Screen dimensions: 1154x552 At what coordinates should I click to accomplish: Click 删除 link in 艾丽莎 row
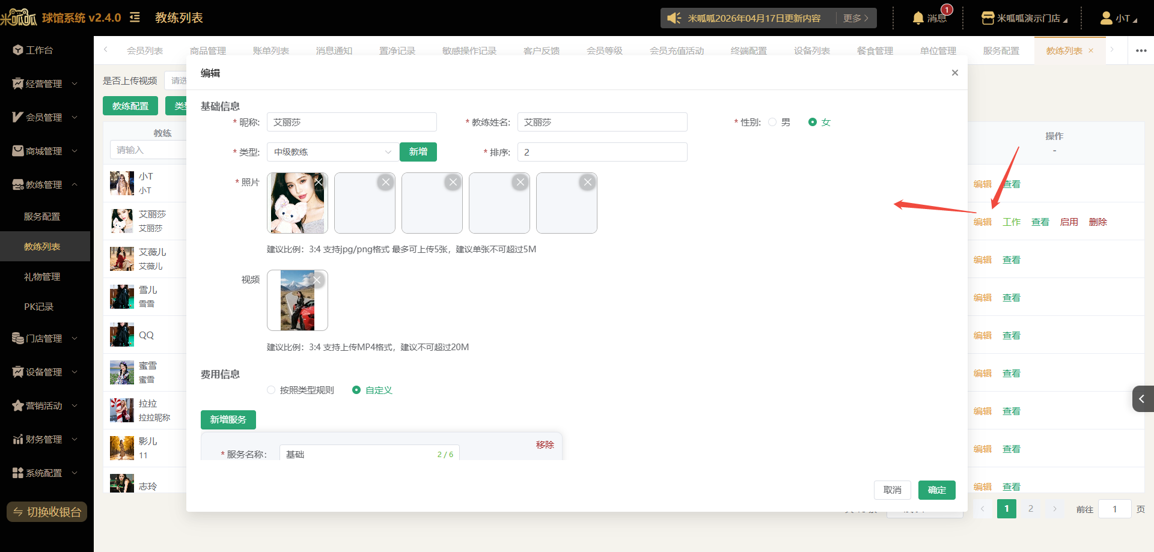pos(1098,222)
